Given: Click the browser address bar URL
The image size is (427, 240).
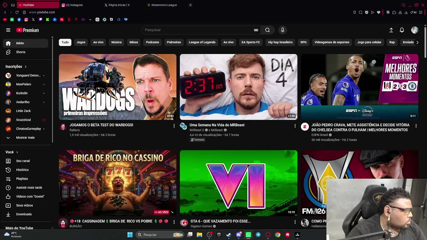Looking at the screenshot, I should pos(42,12).
